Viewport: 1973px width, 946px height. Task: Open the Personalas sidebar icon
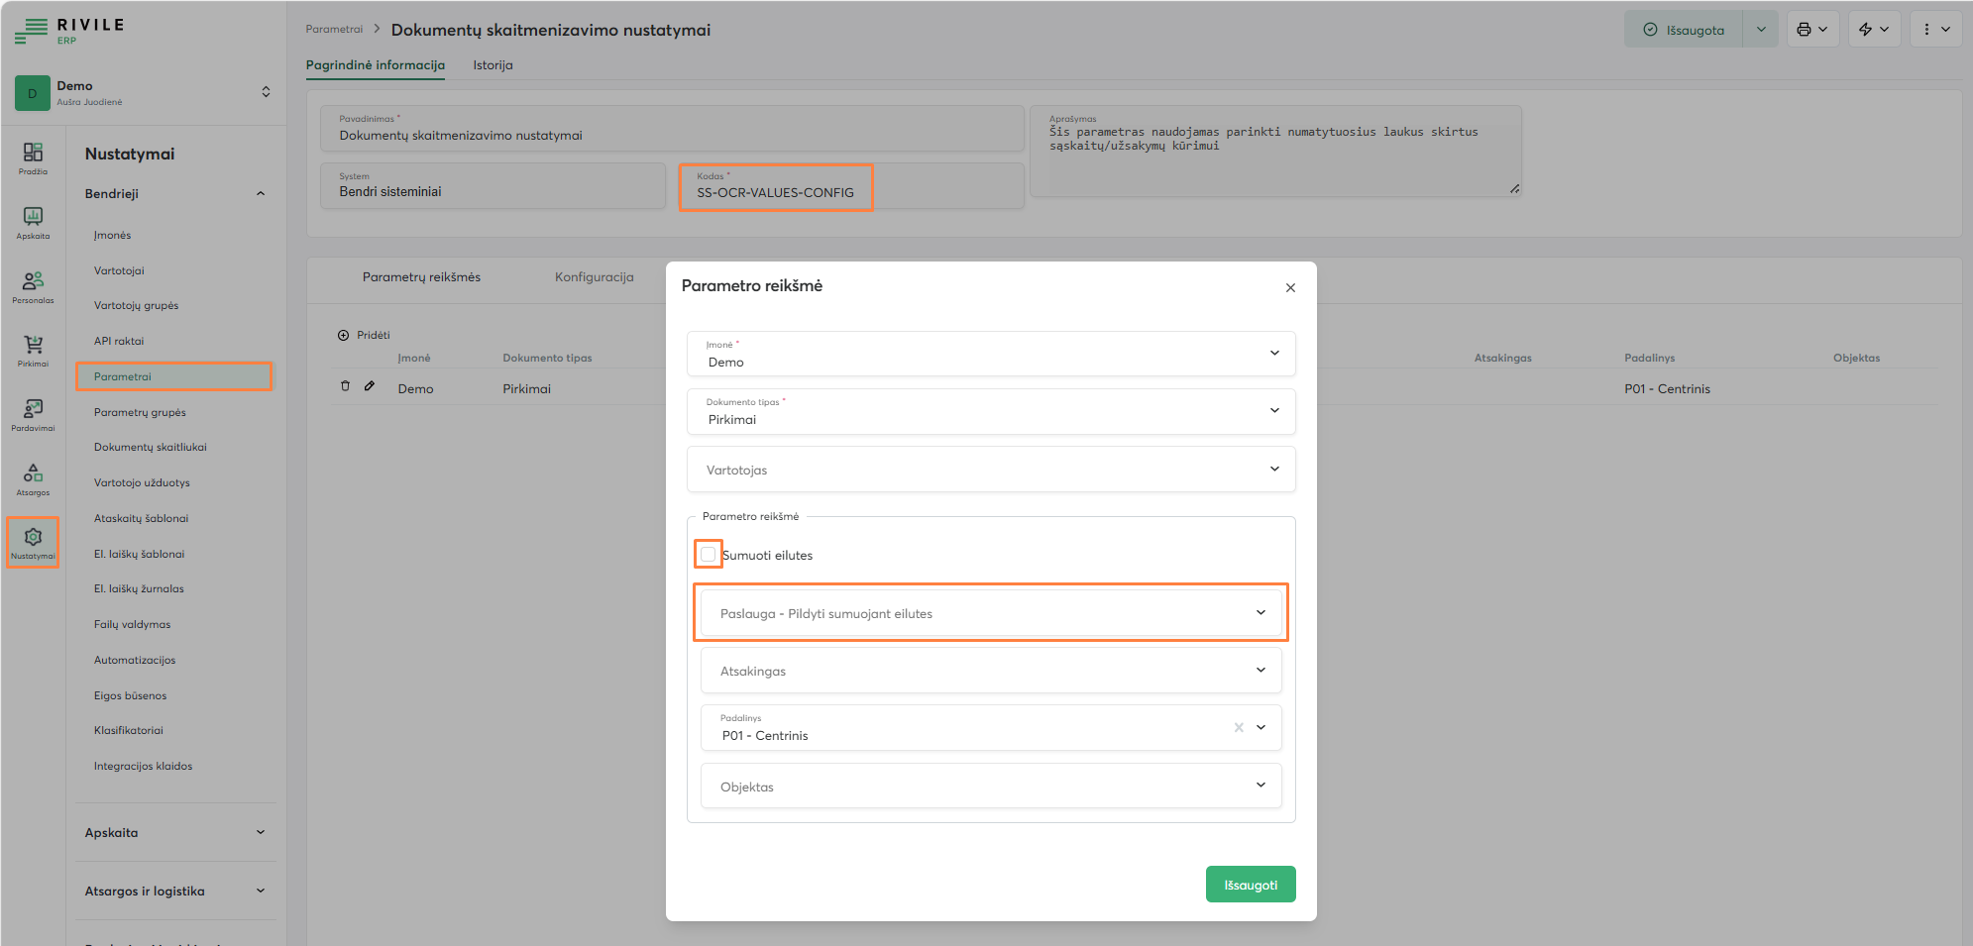(33, 286)
